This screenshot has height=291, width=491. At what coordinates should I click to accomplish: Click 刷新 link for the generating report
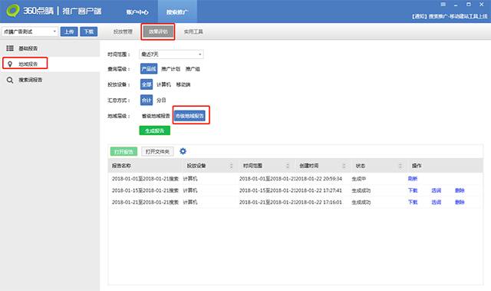coord(413,179)
